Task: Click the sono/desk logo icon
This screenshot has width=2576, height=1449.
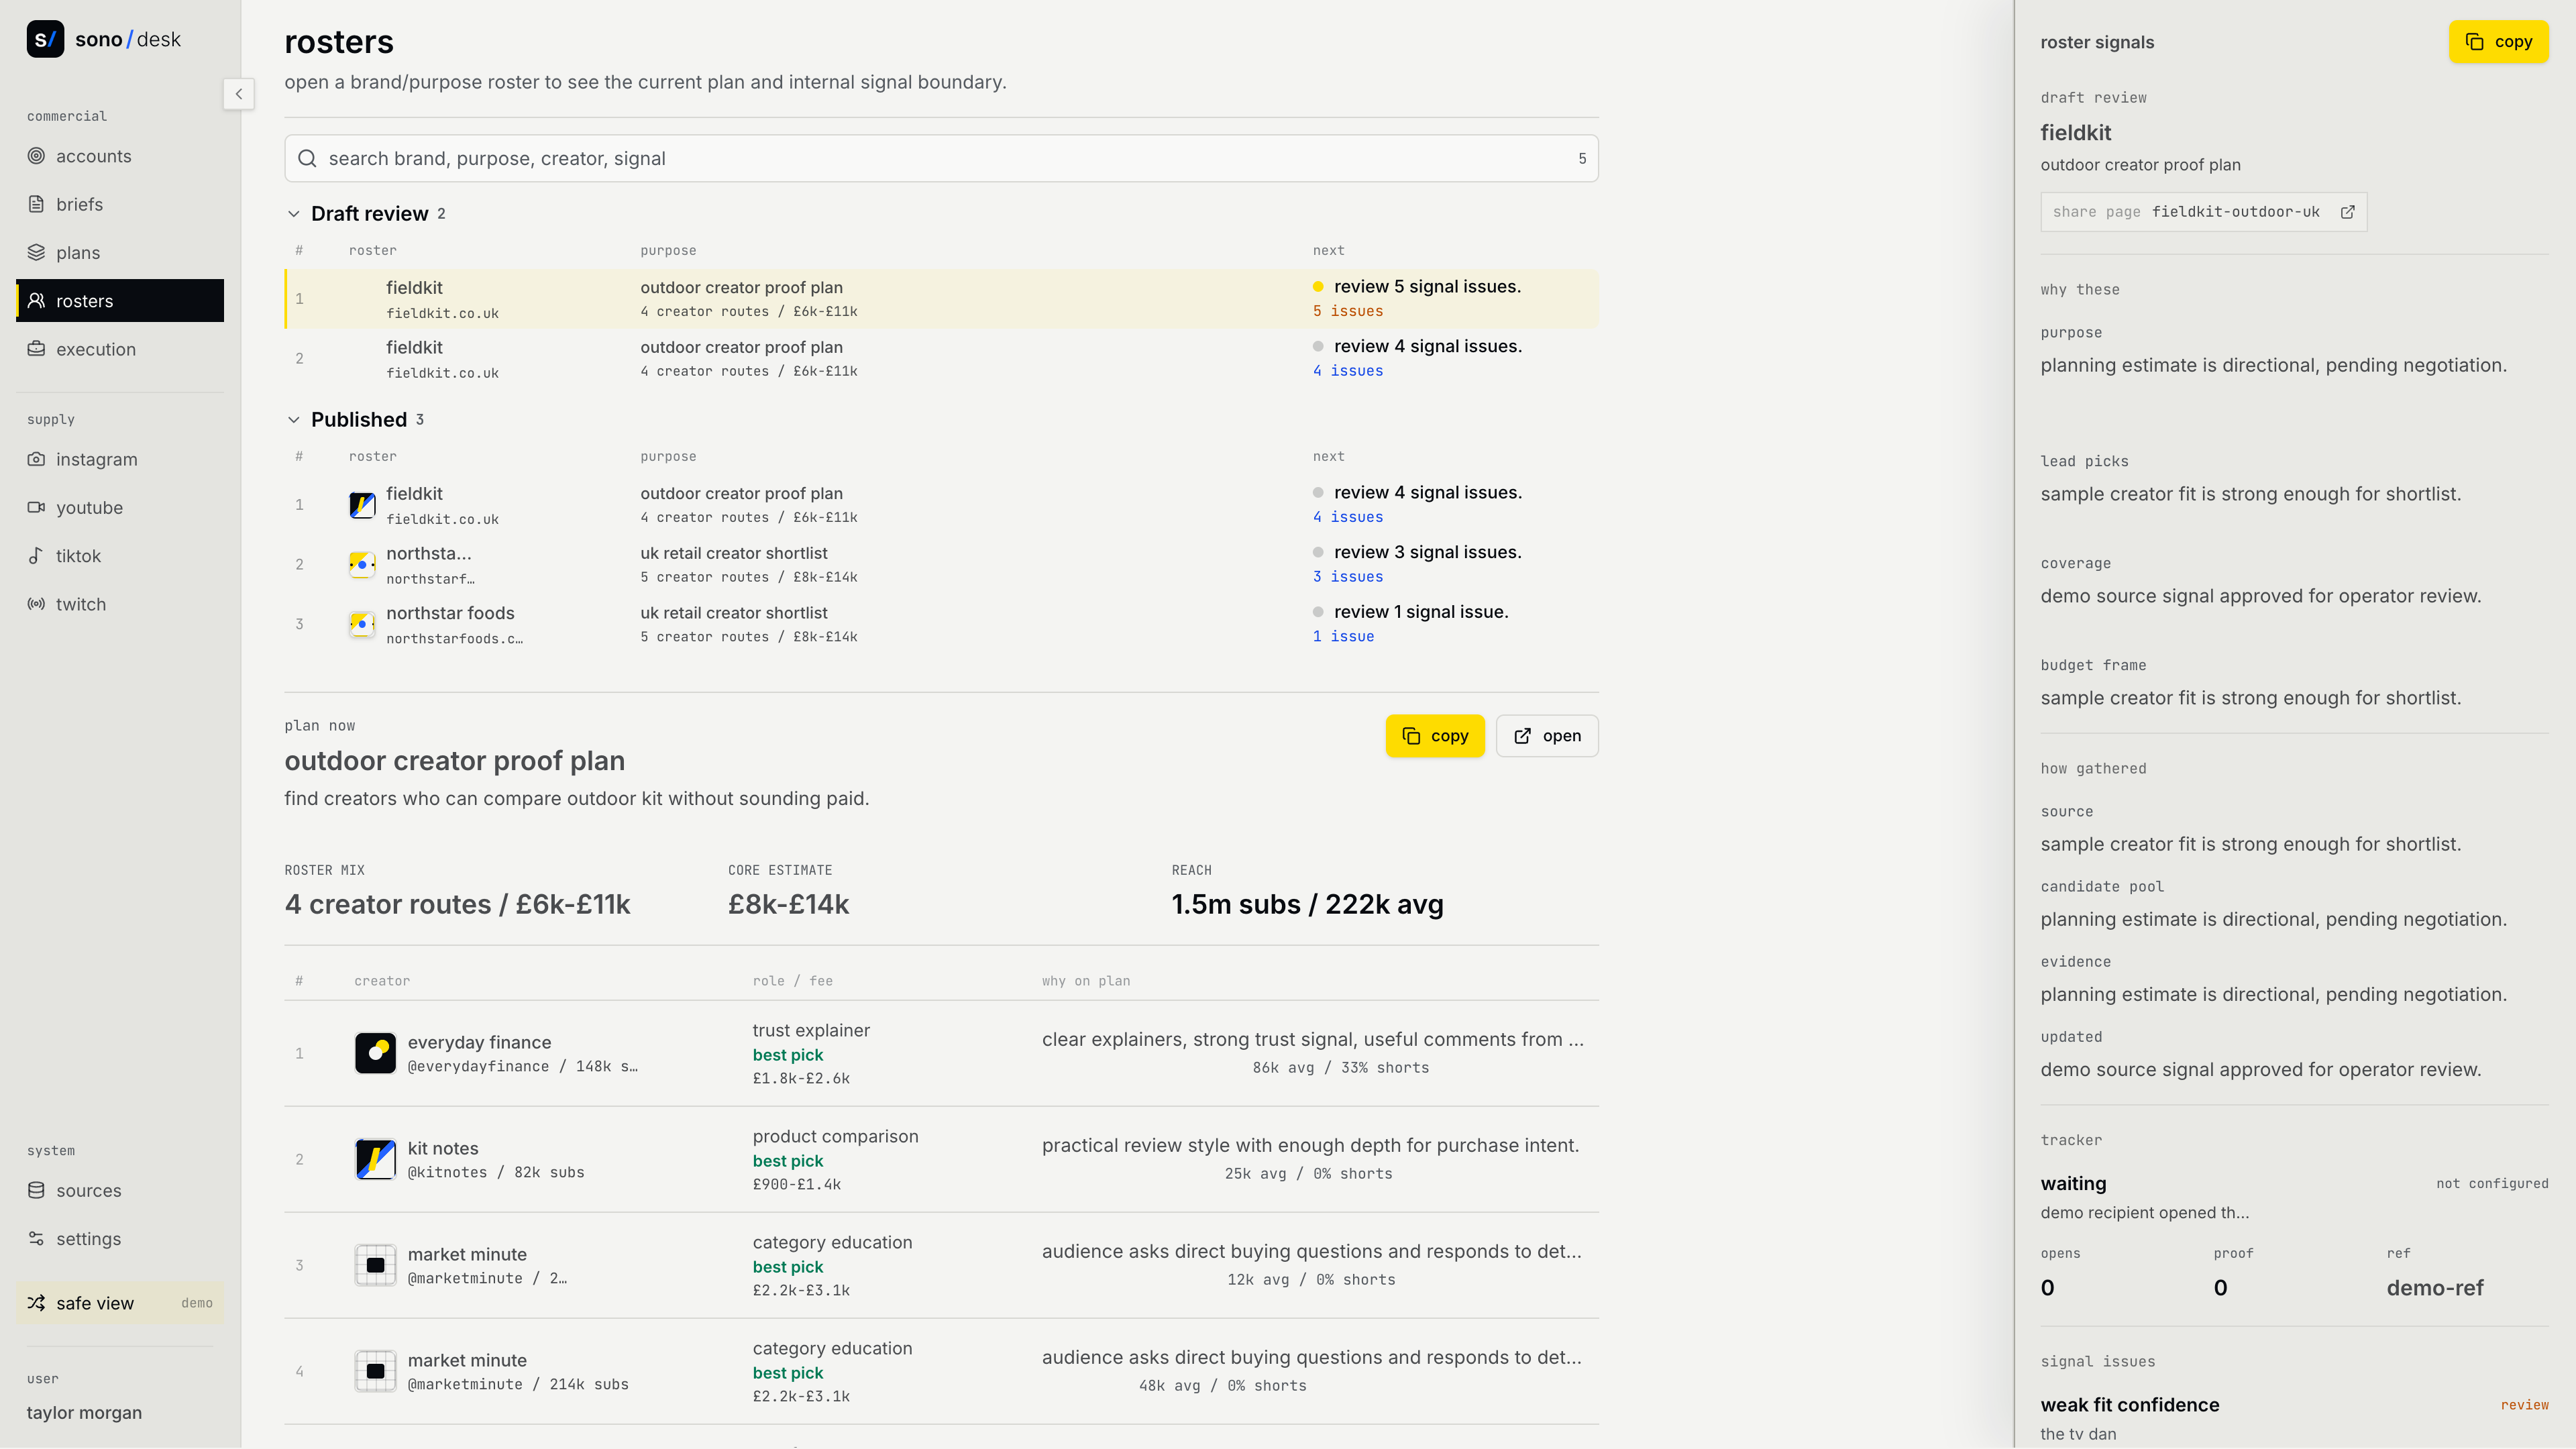Action: click(45, 39)
